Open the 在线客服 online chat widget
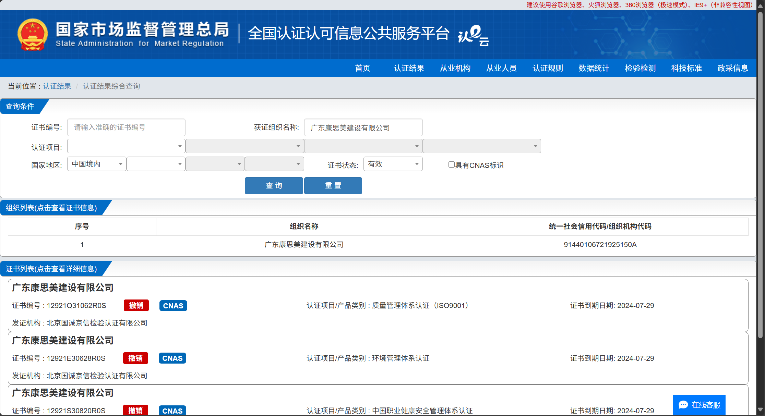This screenshot has height=416, width=765. [699, 405]
